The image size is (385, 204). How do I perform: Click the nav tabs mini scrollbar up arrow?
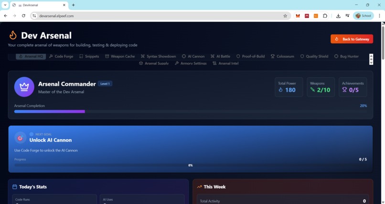371,56
